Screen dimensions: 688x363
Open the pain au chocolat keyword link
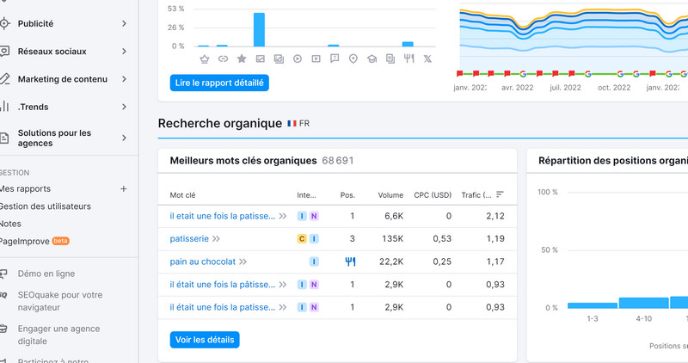tap(203, 261)
